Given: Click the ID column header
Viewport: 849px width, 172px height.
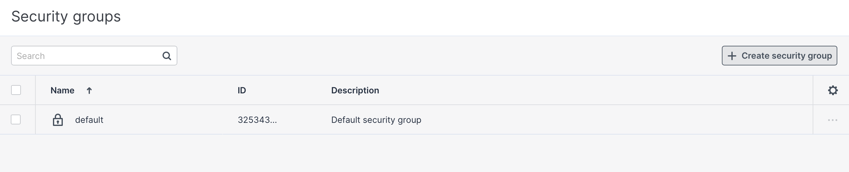Looking at the screenshot, I should 242,90.
